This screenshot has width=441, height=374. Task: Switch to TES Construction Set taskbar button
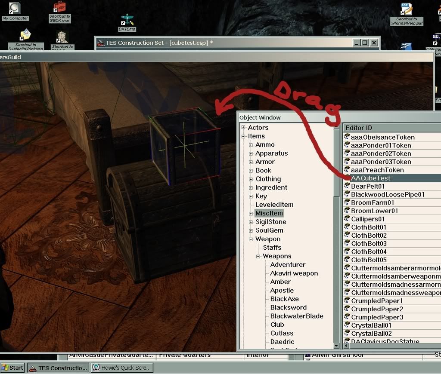pos(59,368)
